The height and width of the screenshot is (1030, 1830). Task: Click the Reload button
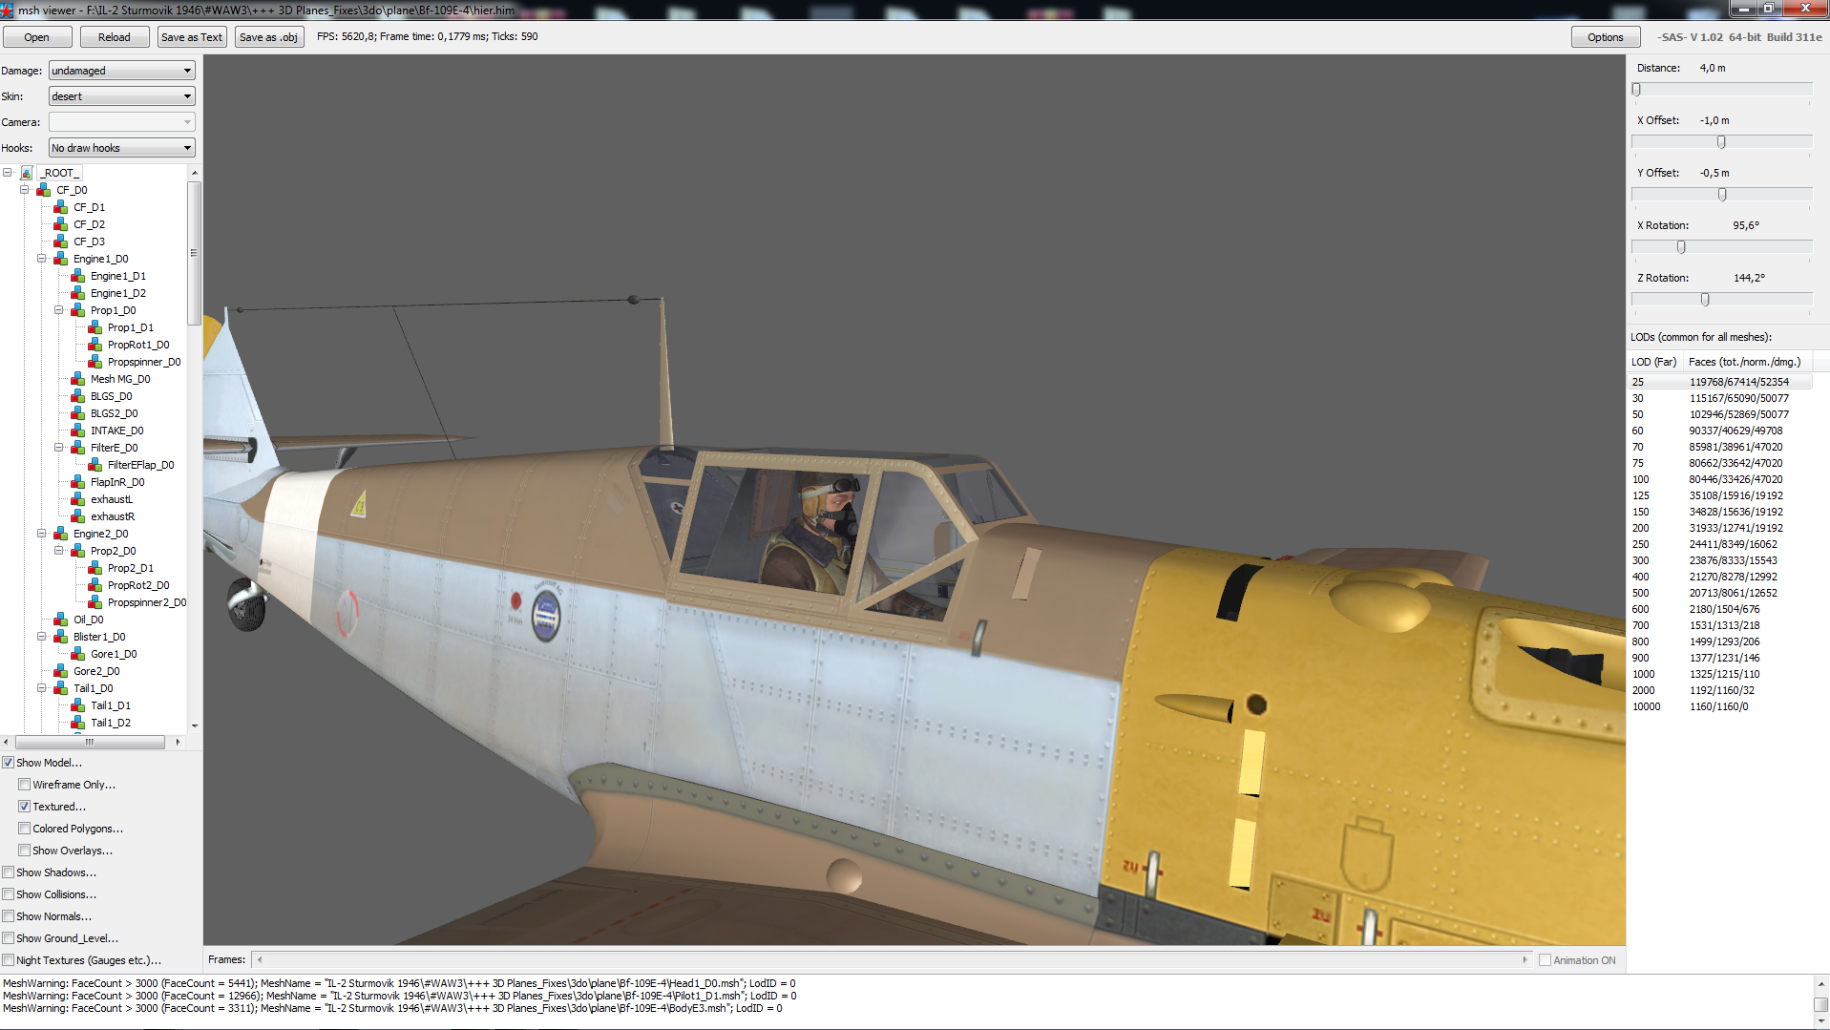pyautogui.click(x=115, y=37)
